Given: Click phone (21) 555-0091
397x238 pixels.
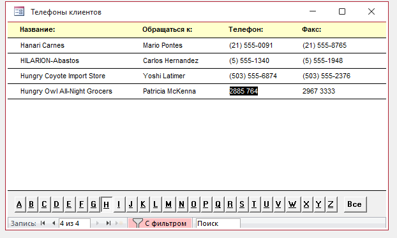Looking at the screenshot, I should (x=251, y=45).
